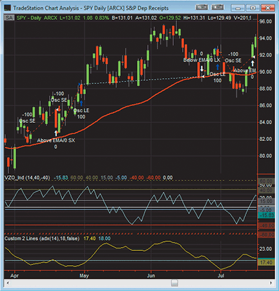Close the Chart Analysis window

pos(267,8)
